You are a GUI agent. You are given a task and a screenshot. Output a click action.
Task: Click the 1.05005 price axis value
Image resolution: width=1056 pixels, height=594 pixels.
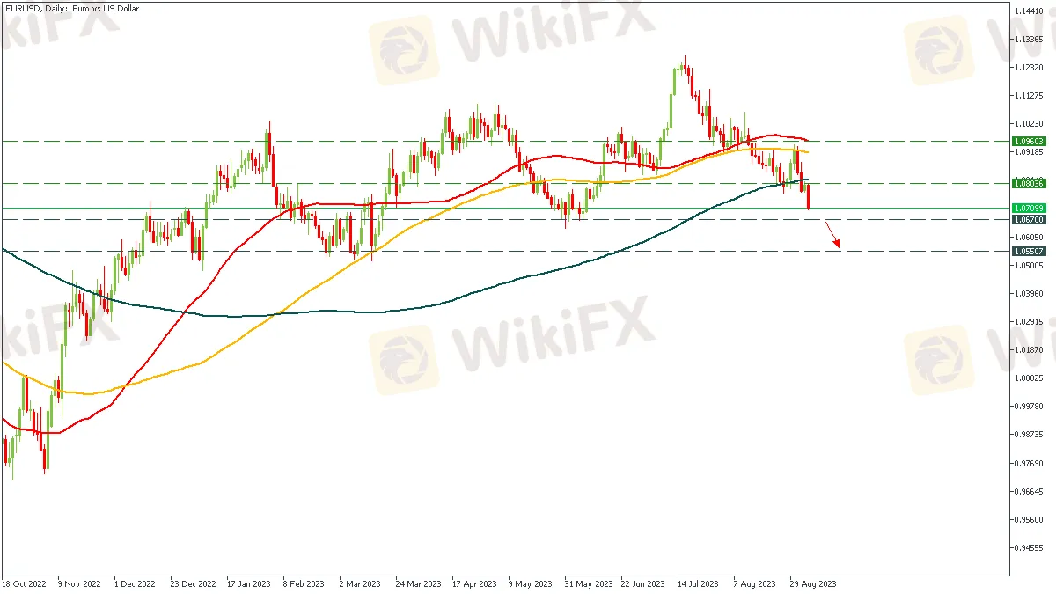click(1030, 265)
